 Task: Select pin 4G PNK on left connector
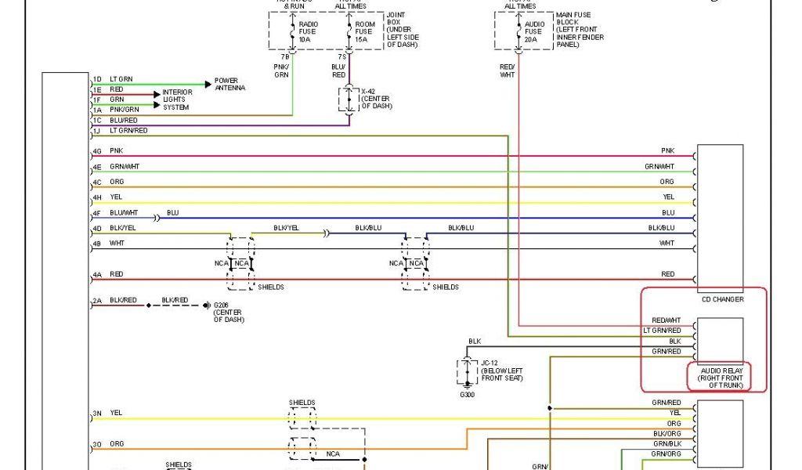108,150
